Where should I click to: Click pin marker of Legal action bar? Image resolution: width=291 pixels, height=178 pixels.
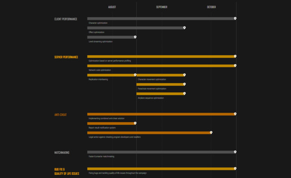[211, 132]
